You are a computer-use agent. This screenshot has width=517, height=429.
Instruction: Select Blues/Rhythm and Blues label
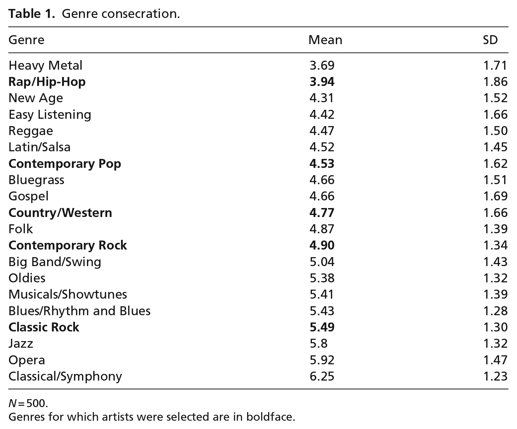79,311
